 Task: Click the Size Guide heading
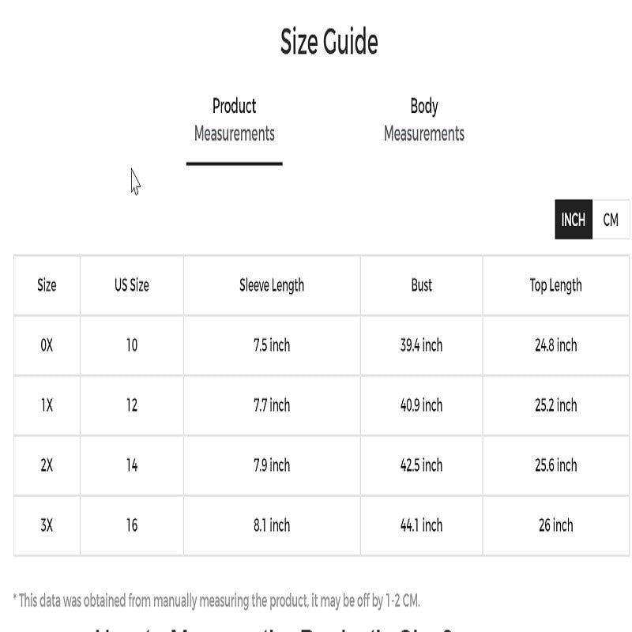[x=329, y=42]
